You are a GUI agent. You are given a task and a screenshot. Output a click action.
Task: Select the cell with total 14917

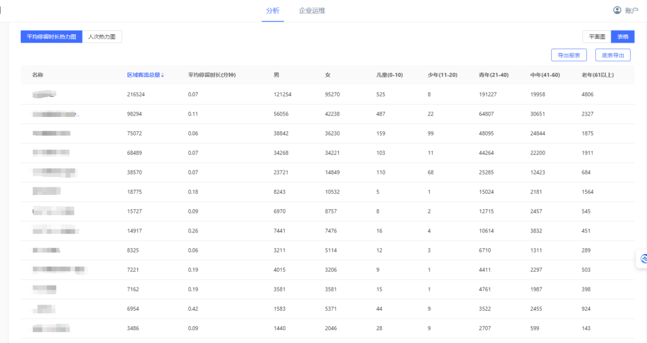coord(134,231)
